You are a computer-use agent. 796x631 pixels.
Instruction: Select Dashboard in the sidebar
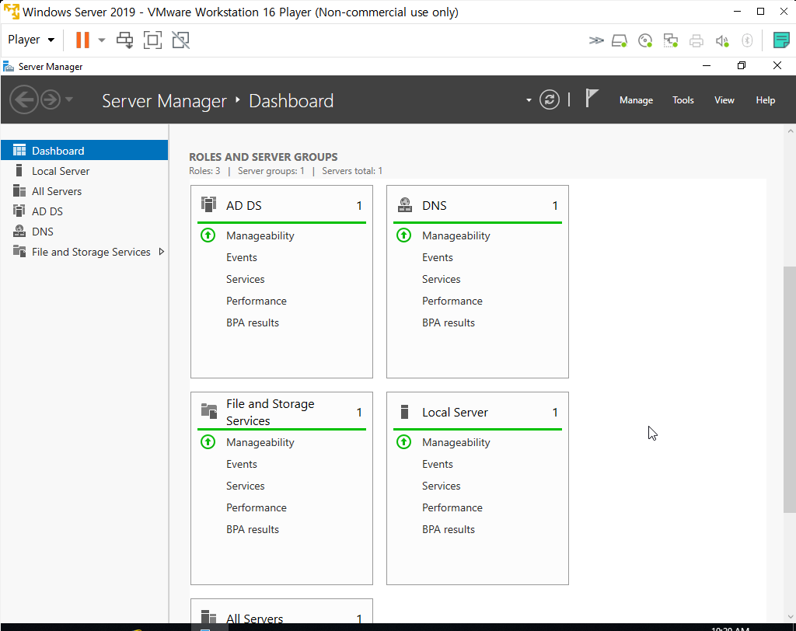click(x=84, y=150)
